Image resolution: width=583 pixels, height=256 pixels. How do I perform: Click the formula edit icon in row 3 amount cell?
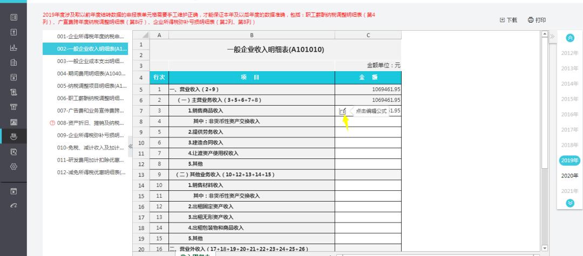coord(342,111)
